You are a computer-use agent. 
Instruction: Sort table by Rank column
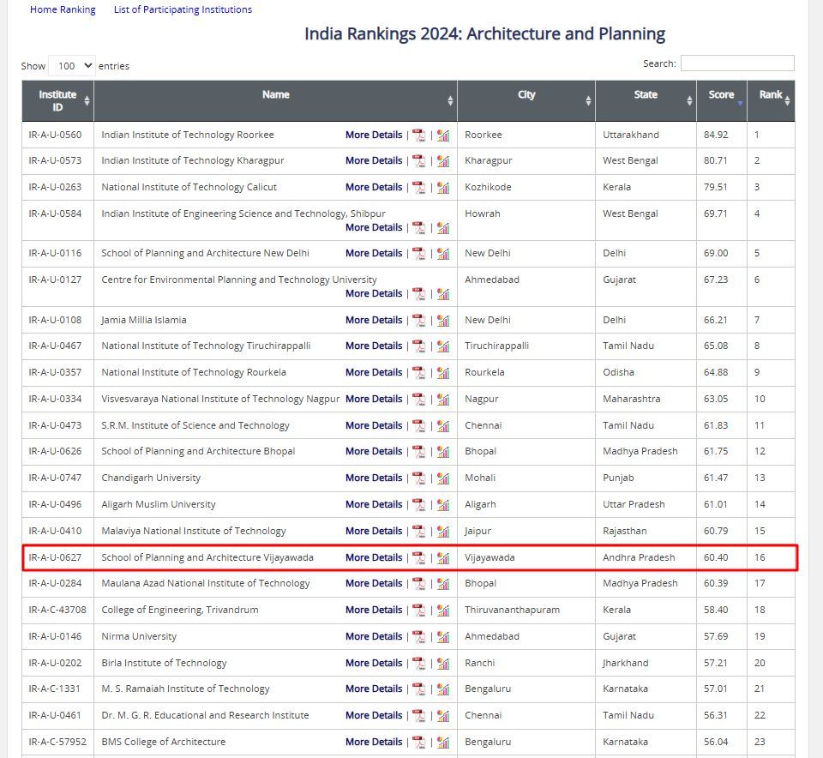pos(771,101)
